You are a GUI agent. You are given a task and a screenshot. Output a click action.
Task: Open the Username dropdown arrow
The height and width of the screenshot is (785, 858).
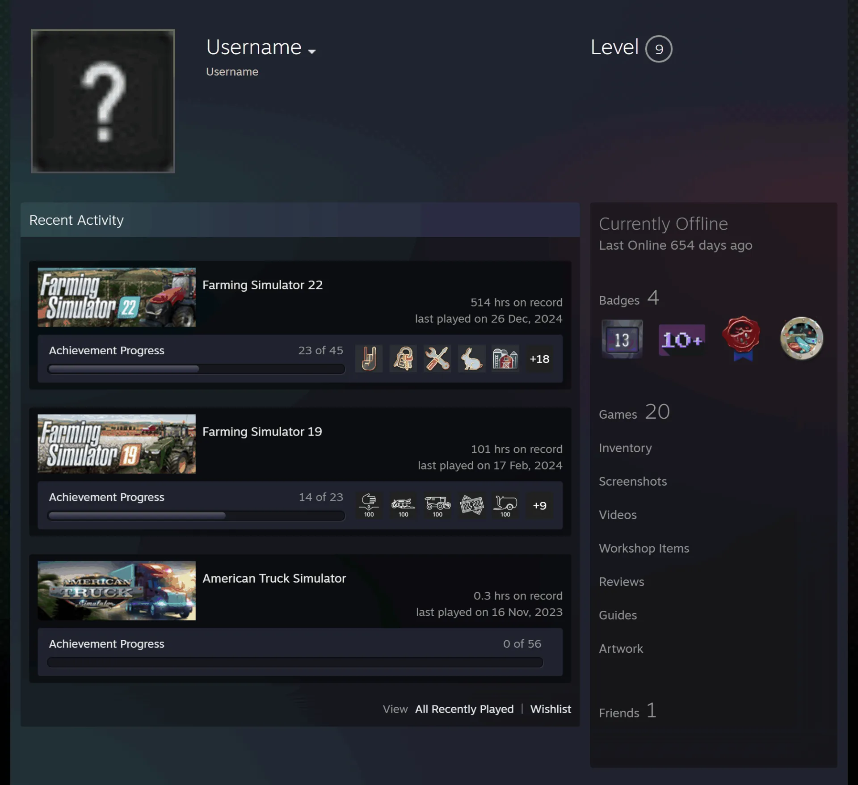click(312, 51)
